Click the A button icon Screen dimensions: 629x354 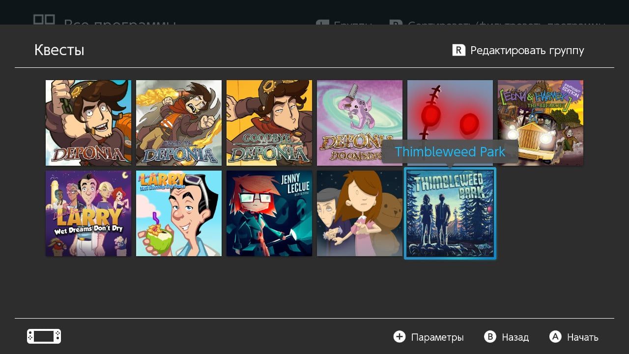click(x=555, y=337)
